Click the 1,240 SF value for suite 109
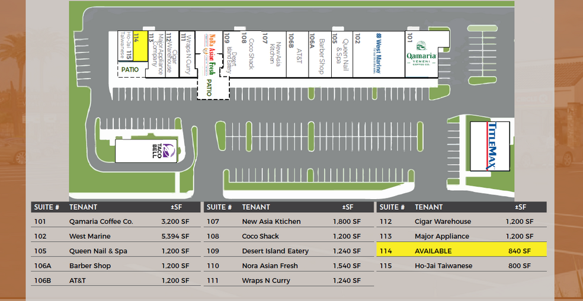The height and width of the screenshot is (301, 583). [347, 251]
